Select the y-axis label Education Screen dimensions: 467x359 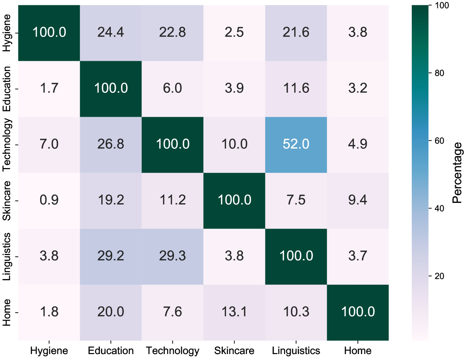(x=7, y=89)
